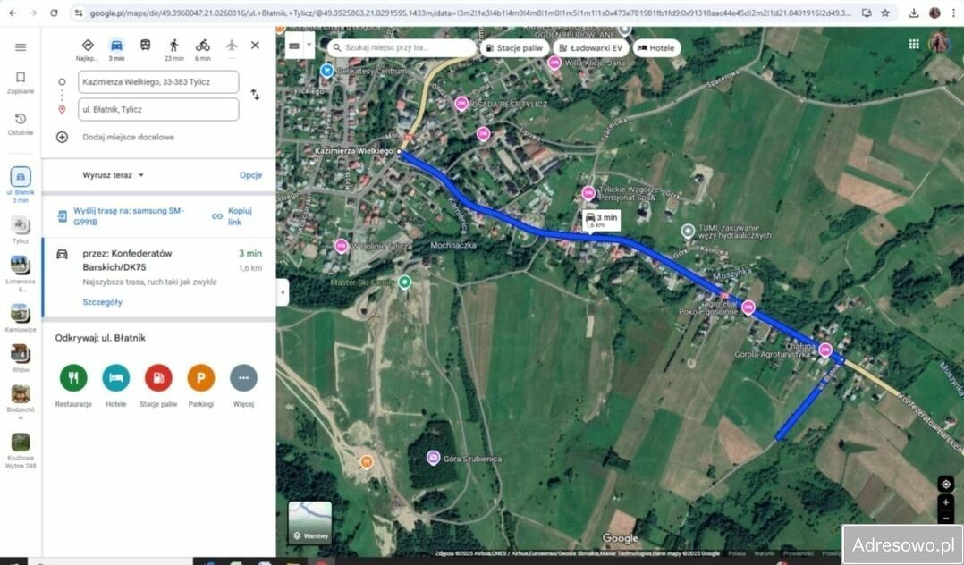Viewport: 964px width, 565px height.
Task: Open W Dolinie Tylicza hotel marker
Action: [342, 246]
